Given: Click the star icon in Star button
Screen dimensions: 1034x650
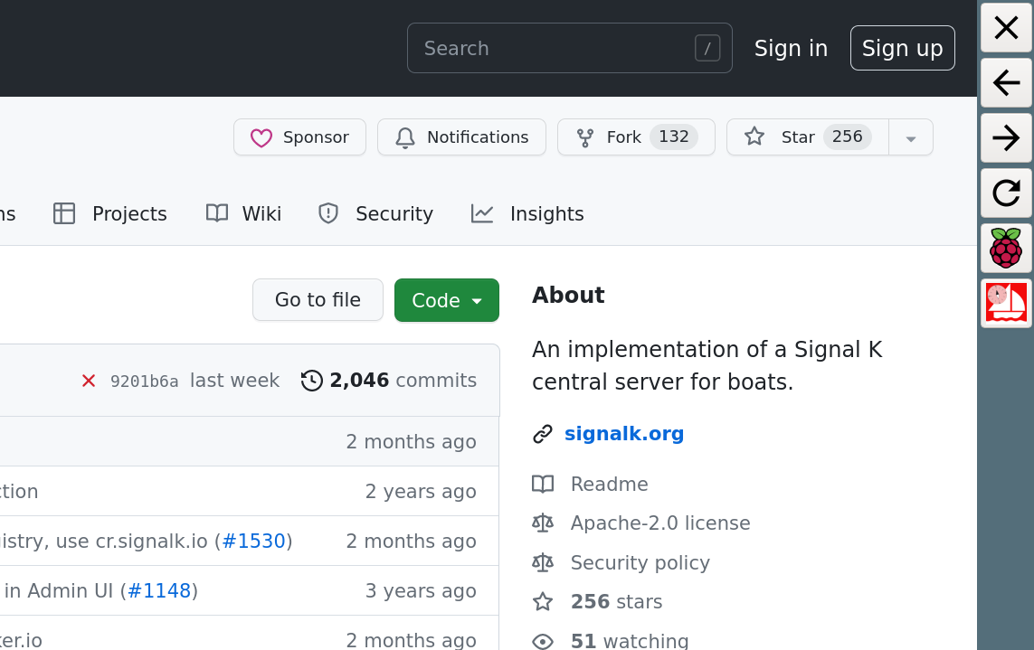Looking at the screenshot, I should (754, 137).
